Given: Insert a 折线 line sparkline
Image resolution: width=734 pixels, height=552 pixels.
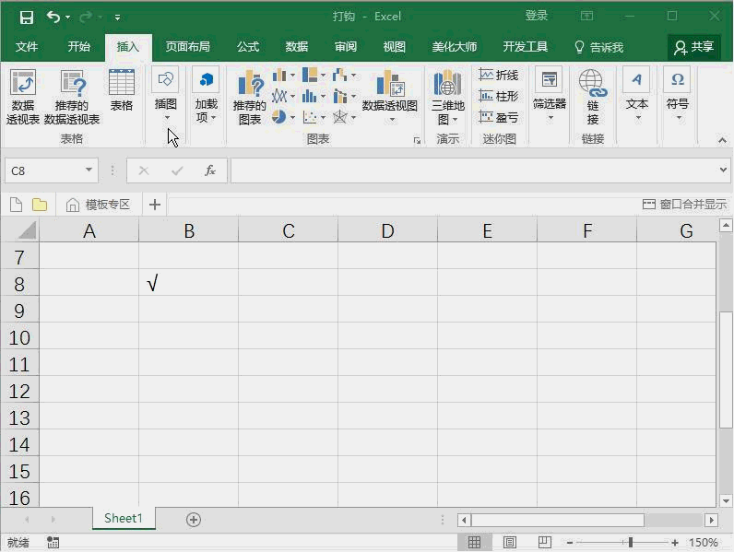Looking at the screenshot, I should (499, 75).
